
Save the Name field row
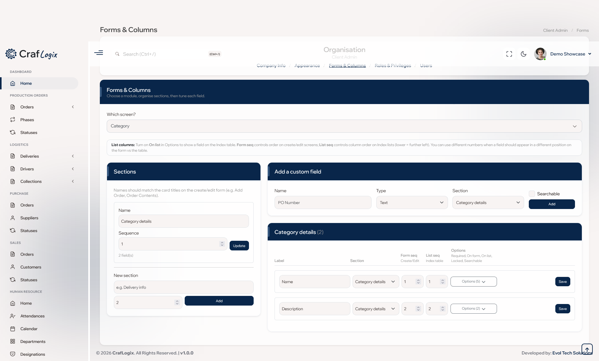tap(562, 282)
